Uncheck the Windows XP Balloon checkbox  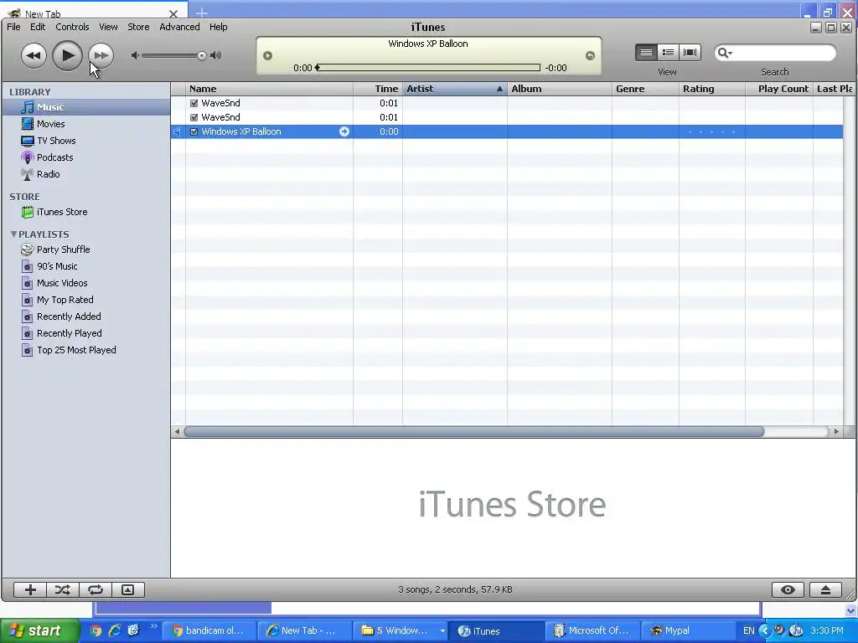pos(194,131)
